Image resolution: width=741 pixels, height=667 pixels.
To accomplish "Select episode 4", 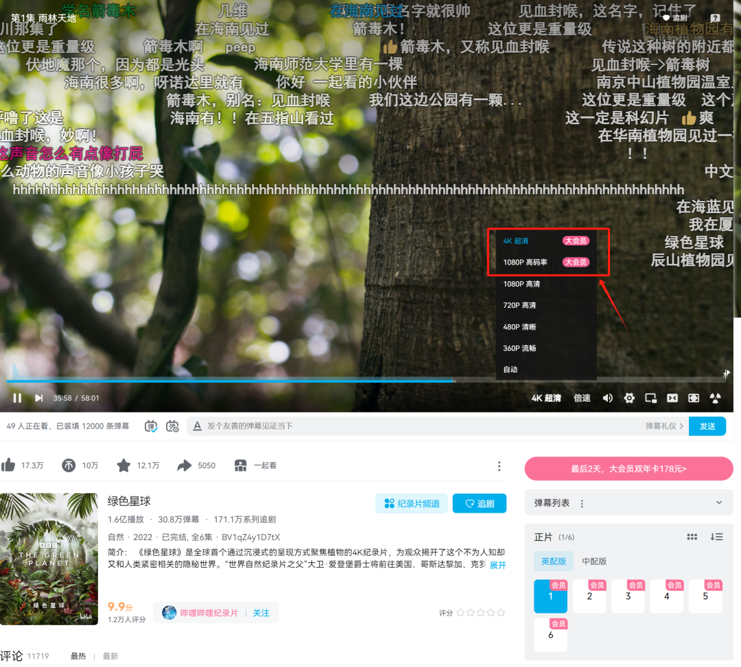I will point(667,596).
